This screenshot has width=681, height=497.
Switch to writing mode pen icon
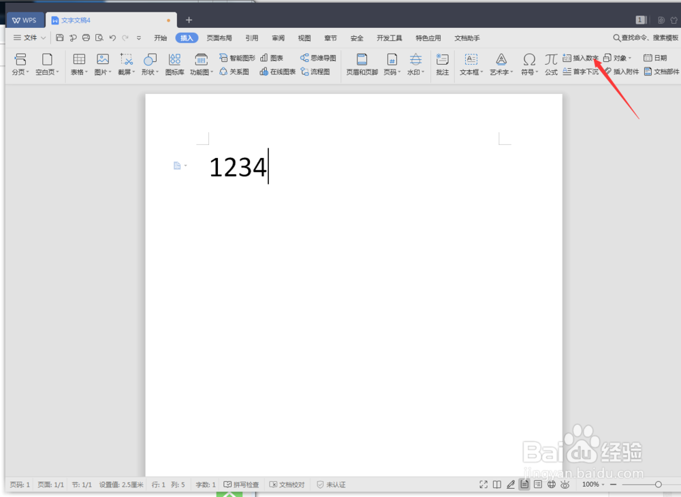[x=511, y=485]
